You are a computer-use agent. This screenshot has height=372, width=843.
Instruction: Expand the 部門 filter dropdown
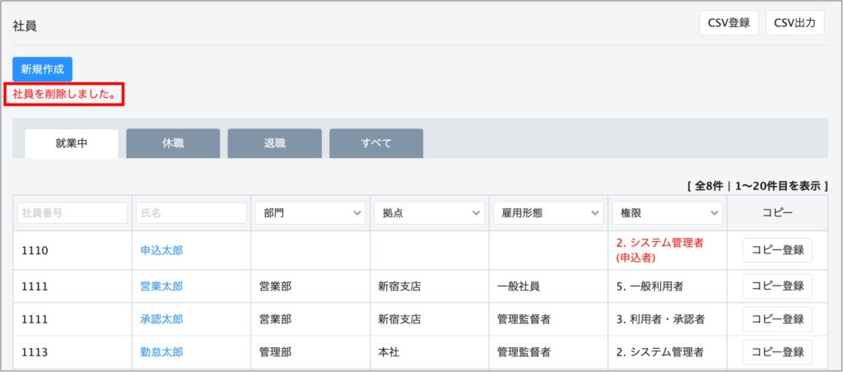point(310,213)
